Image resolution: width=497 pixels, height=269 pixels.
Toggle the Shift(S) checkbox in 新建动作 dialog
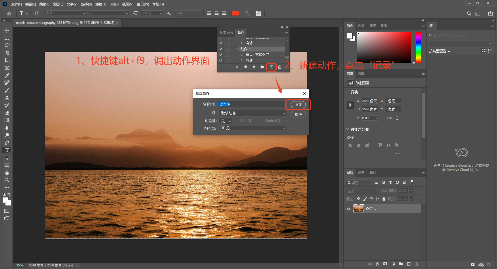pos(237,121)
